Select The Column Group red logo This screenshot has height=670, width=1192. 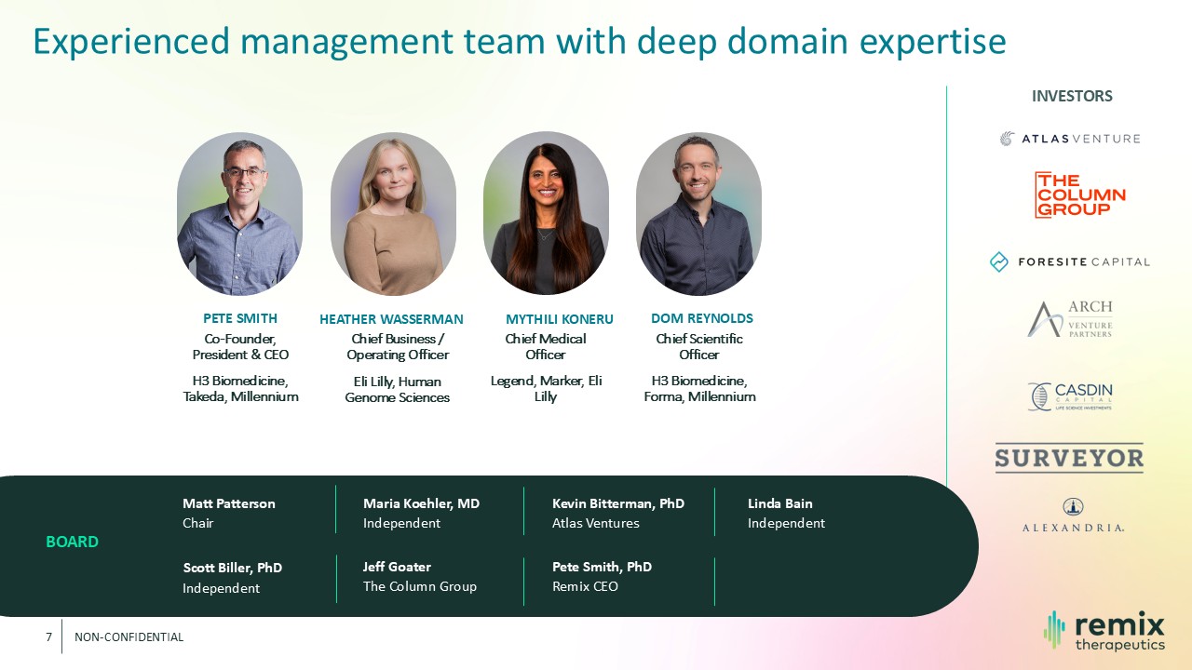pos(1080,194)
